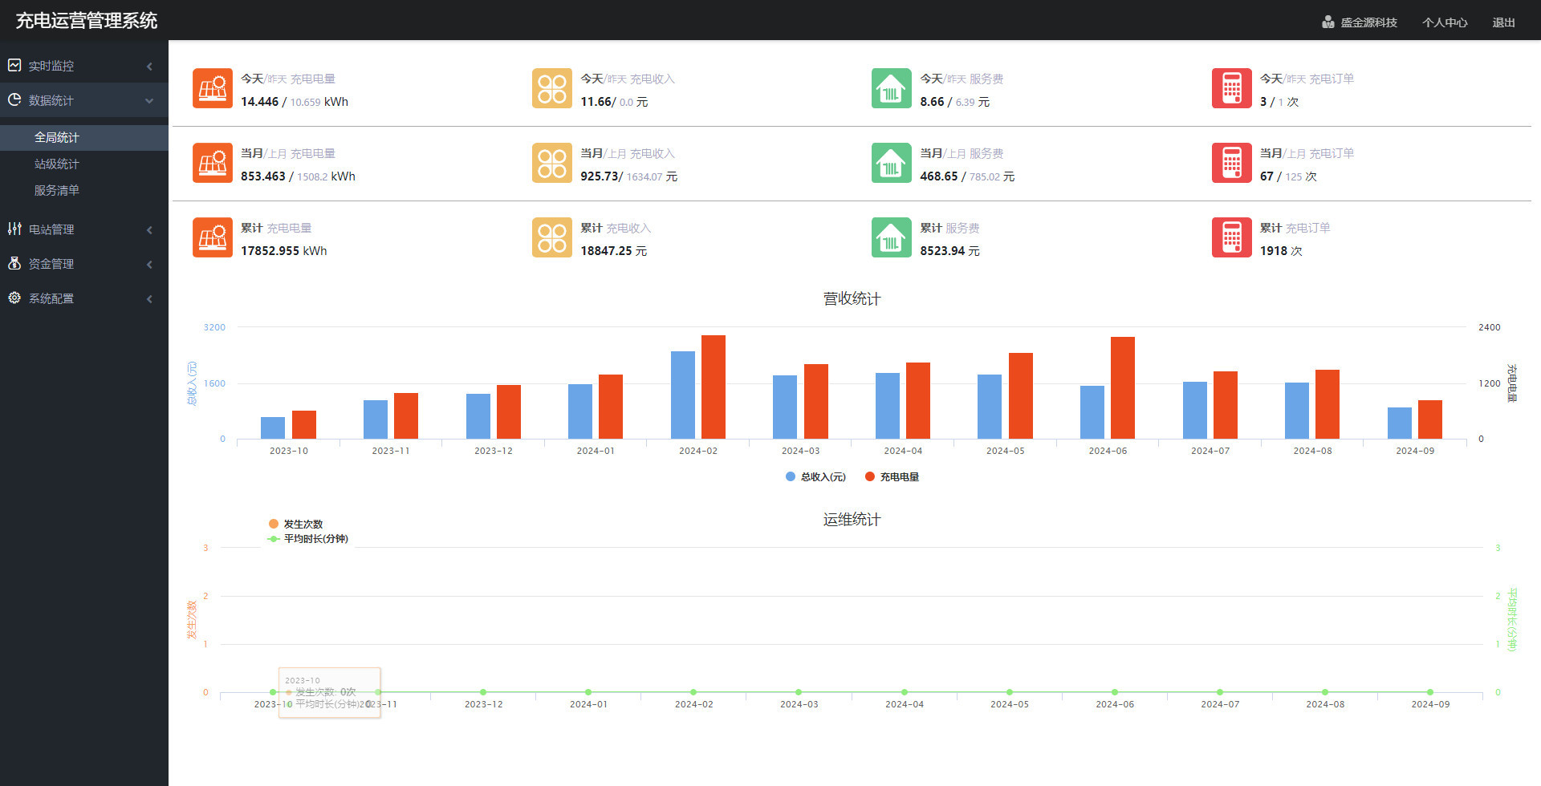The width and height of the screenshot is (1541, 786).
Task: Open the 站级统计 submenu item
Action: [56, 164]
